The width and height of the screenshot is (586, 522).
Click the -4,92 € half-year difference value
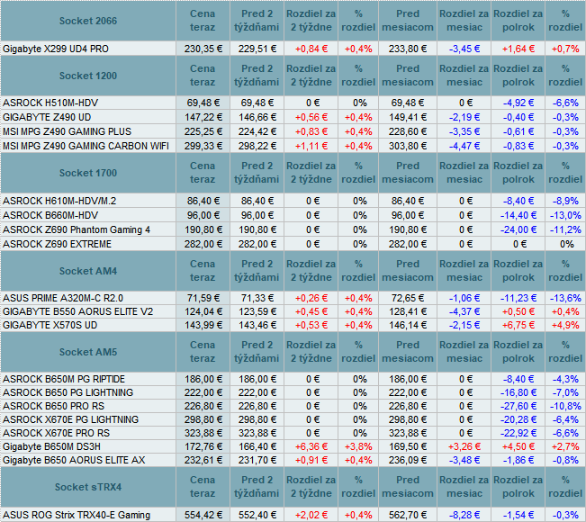point(518,103)
